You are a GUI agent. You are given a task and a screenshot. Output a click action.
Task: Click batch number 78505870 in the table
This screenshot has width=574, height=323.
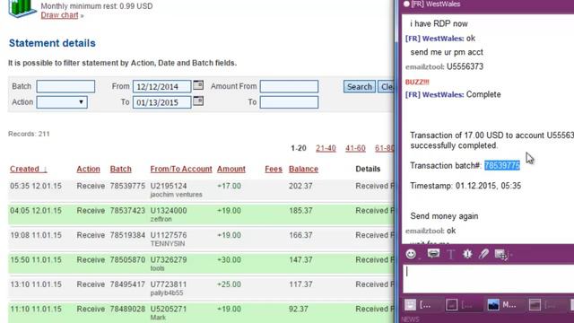point(127,259)
